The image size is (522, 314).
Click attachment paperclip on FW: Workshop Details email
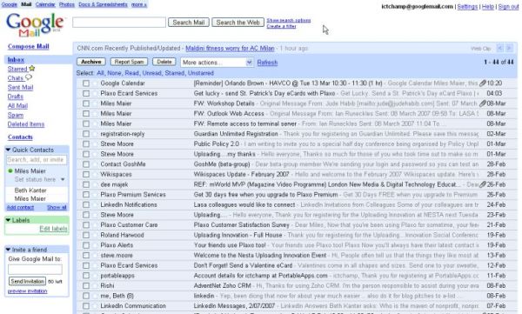[482, 104]
